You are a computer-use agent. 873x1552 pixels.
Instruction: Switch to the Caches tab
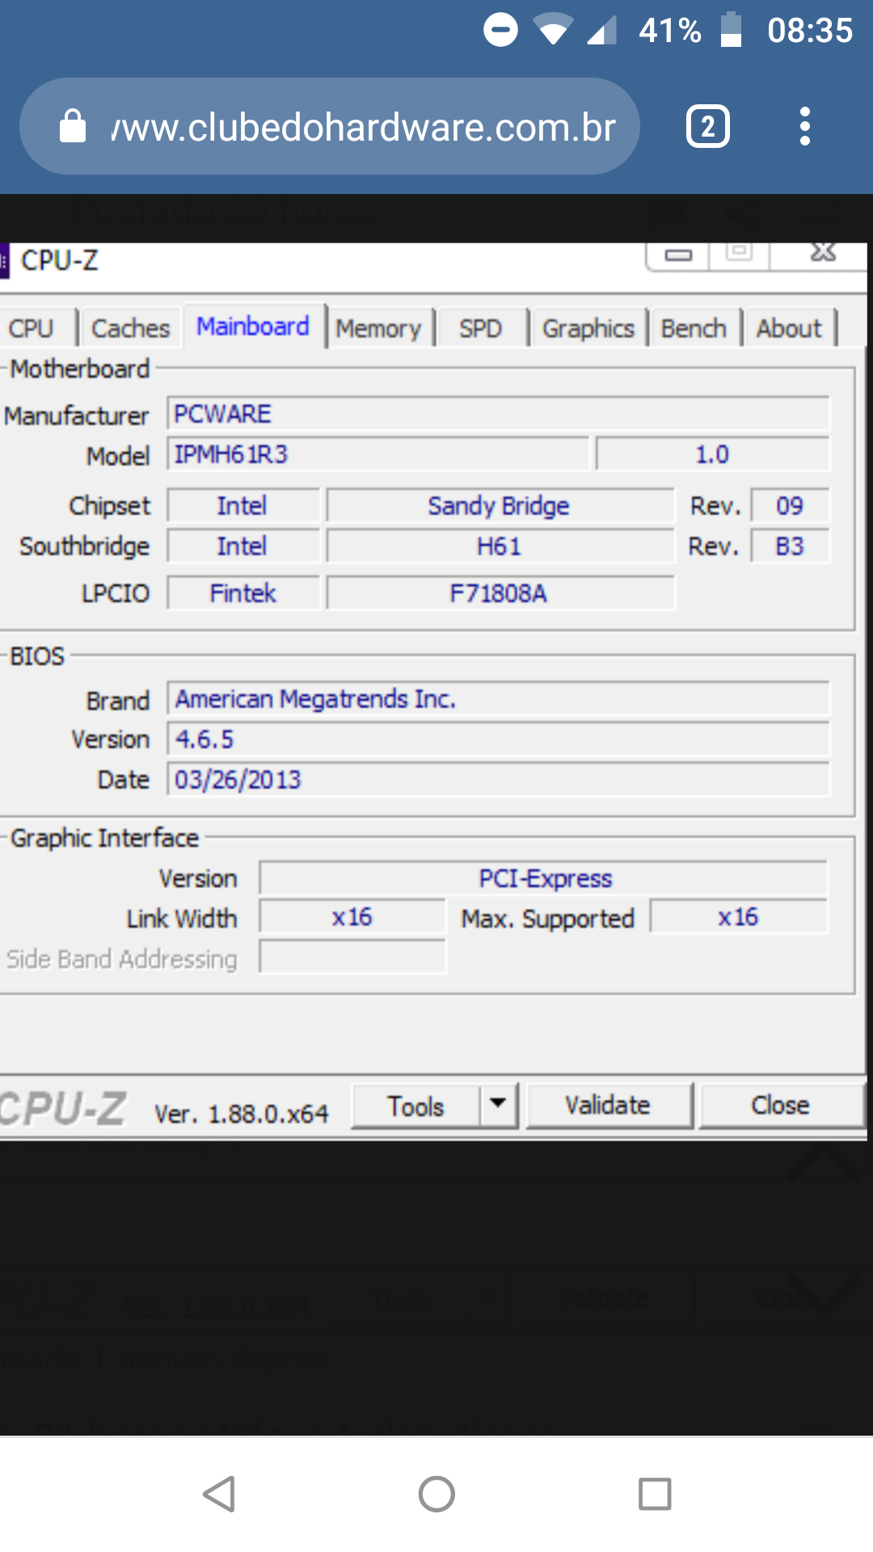pos(130,328)
